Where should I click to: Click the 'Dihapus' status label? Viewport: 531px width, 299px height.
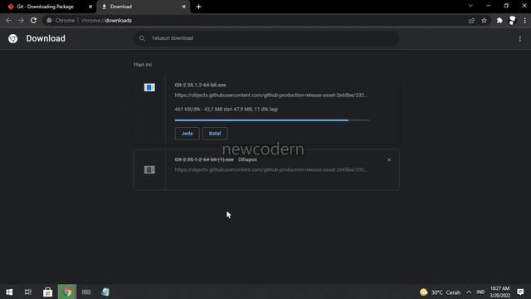click(x=247, y=159)
